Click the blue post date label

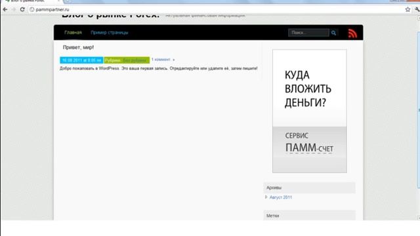click(81, 60)
